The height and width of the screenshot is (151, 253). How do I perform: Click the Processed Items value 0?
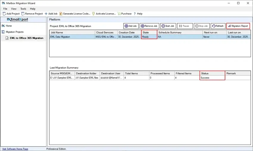(162, 78)
